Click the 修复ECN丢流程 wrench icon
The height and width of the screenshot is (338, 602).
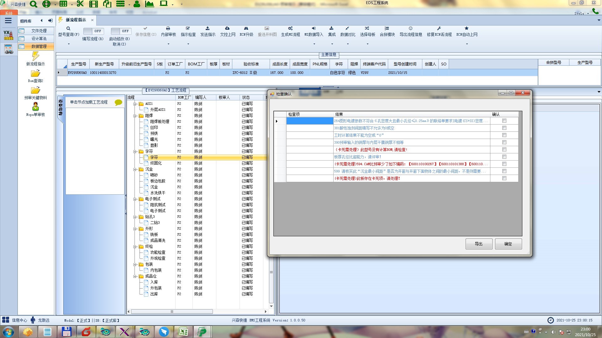(439, 28)
